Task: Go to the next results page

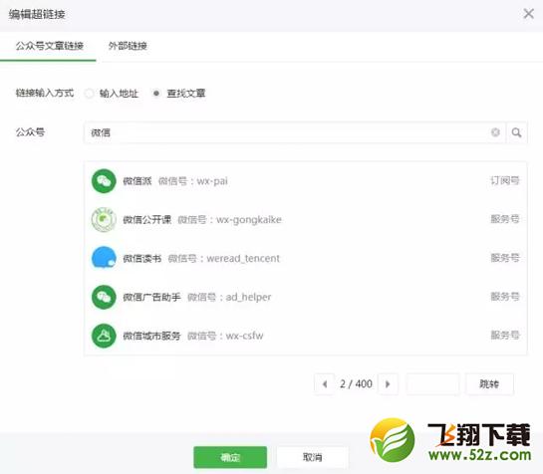Action: [x=388, y=384]
